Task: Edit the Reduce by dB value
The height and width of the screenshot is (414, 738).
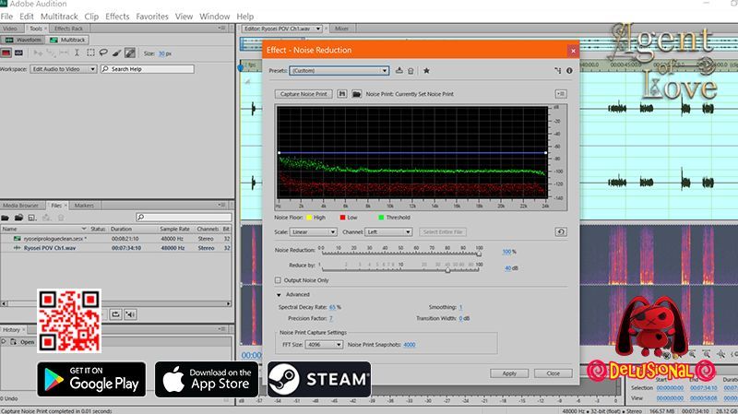Action: tap(508, 268)
